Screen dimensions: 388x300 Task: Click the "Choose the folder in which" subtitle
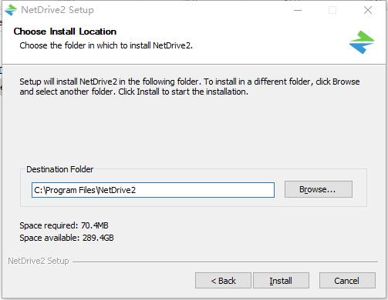pos(106,45)
